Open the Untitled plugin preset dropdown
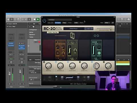This screenshot has height=103, width=137. click(x=60, y=20)
